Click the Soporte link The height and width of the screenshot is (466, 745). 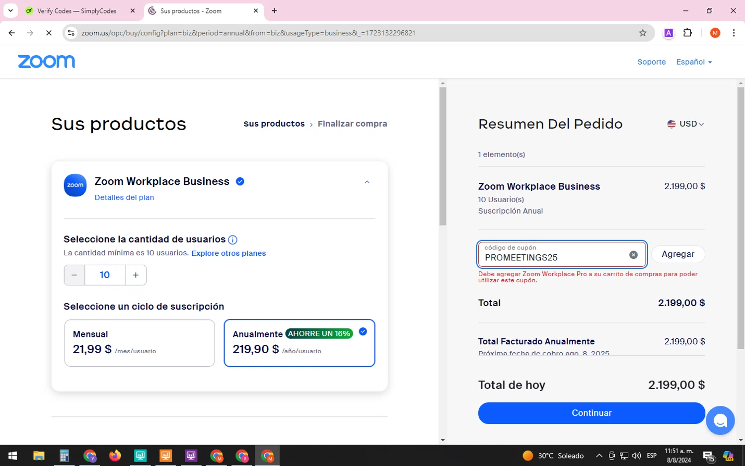pos(652,62)
